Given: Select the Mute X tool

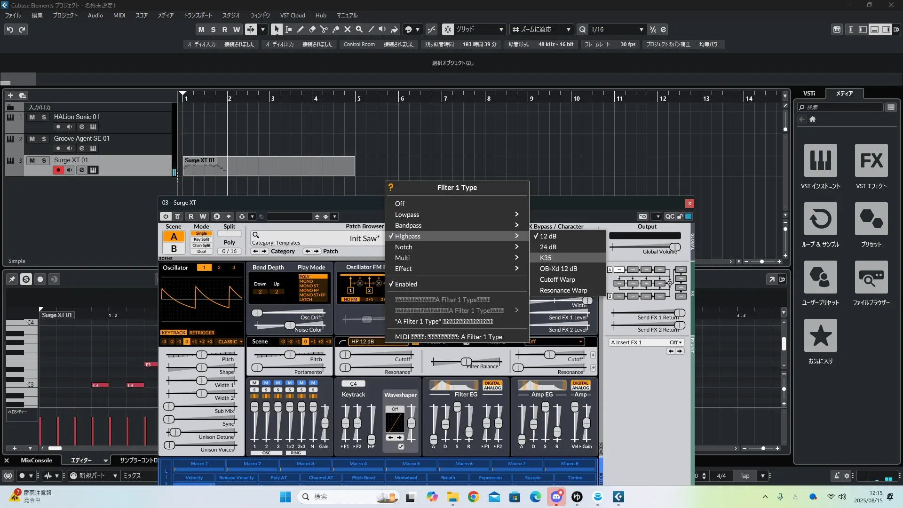Looking at the screenshot, I should point(348,29).
